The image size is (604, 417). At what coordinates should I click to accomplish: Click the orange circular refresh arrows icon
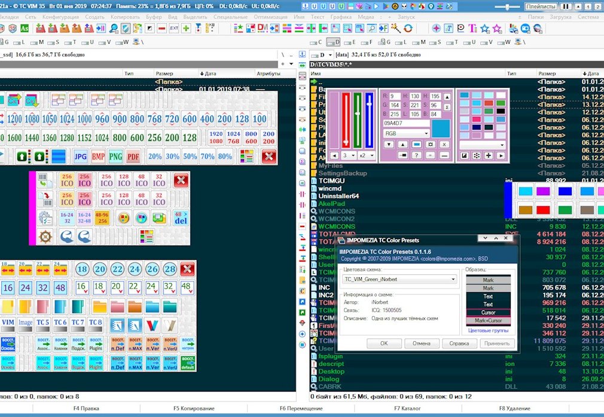pos(408,28)
